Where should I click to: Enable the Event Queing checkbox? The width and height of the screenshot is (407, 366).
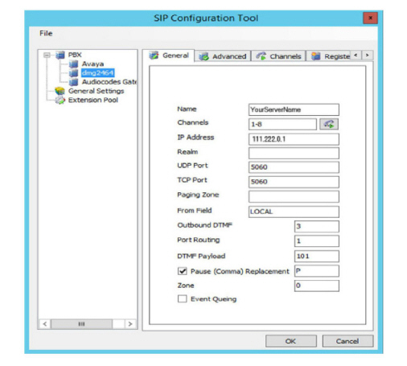pos(183,298)
